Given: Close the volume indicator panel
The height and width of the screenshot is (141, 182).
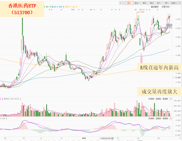Looking at the screenshot, I should tap(171, 99).
